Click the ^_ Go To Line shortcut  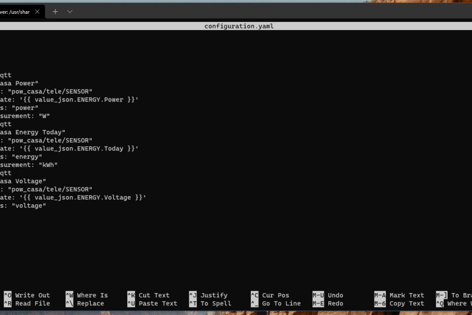276,303
